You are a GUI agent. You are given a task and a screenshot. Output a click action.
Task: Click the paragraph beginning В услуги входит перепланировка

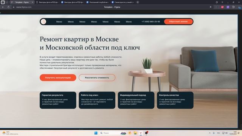pos(81,62)
